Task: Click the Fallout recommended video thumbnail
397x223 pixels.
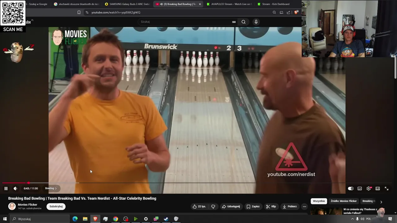Action: click(326, 211)
